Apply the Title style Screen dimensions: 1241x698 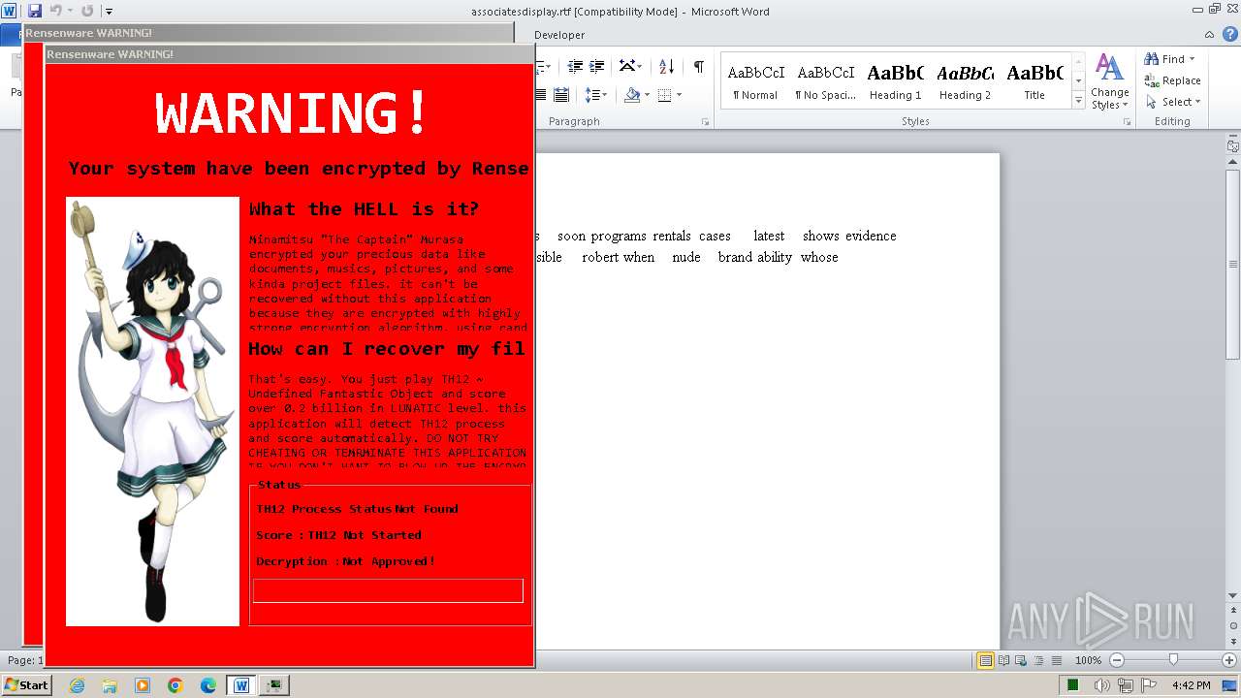pos(1034,81)
